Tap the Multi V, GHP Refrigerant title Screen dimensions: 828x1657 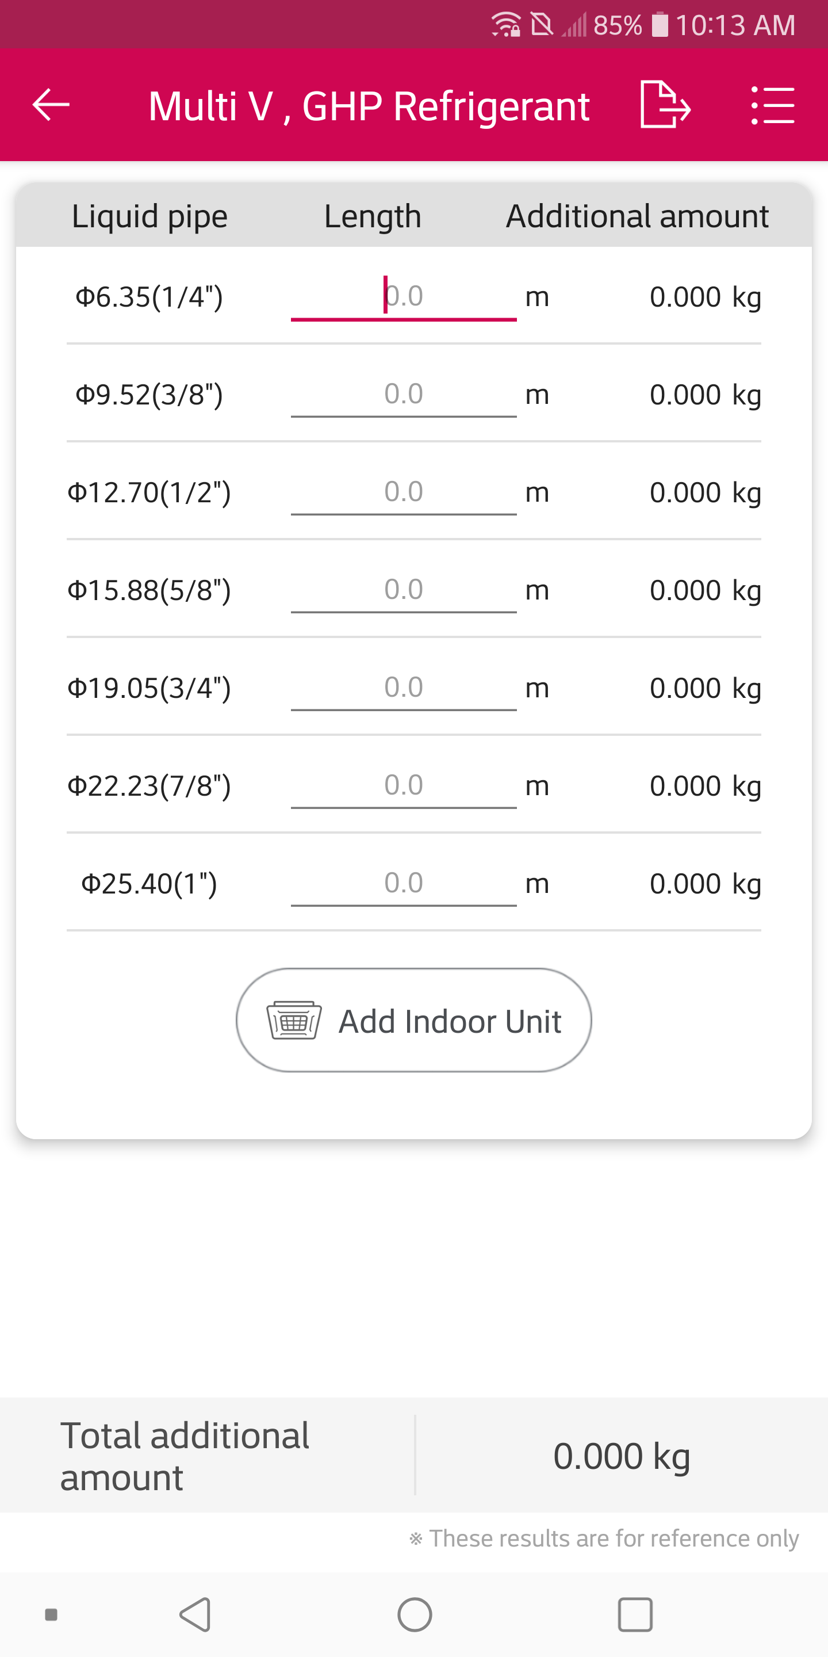[x=369, y=106]
